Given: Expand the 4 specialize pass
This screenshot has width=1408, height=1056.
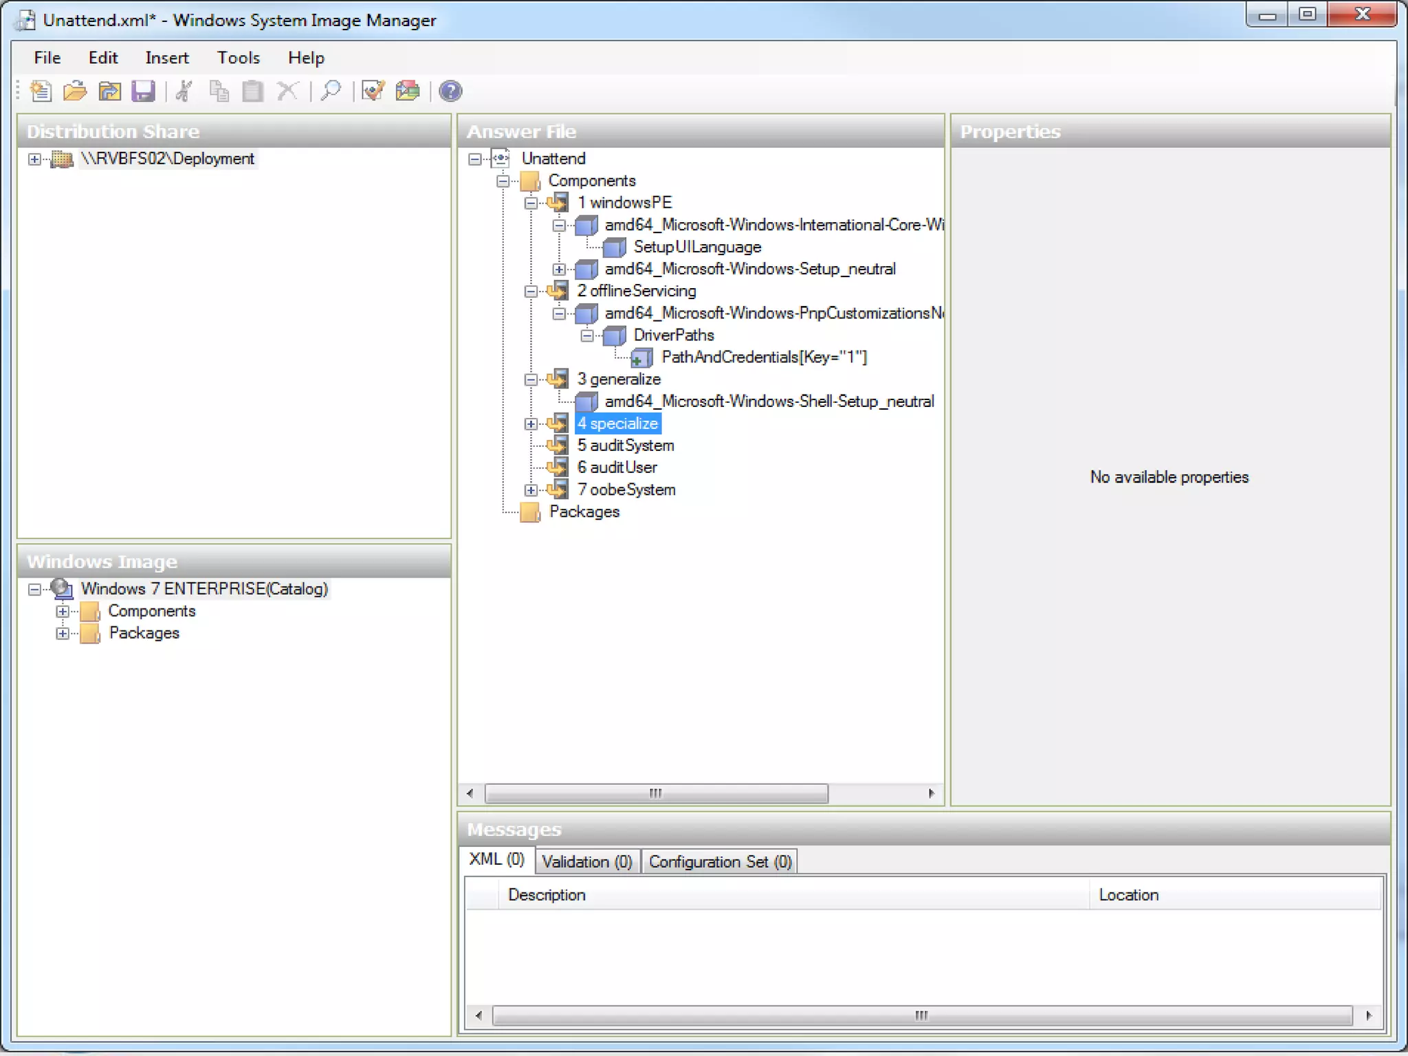Looking at the screenshot, I should click(x=531, y=424).
